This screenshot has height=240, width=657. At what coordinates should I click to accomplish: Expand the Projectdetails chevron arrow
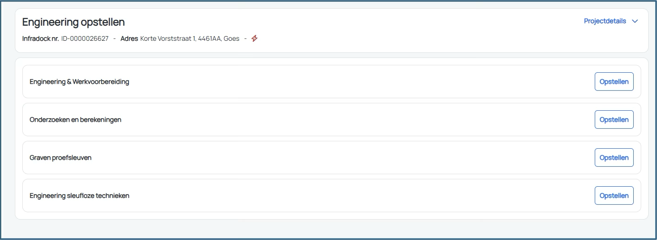(x=635, y=21)
